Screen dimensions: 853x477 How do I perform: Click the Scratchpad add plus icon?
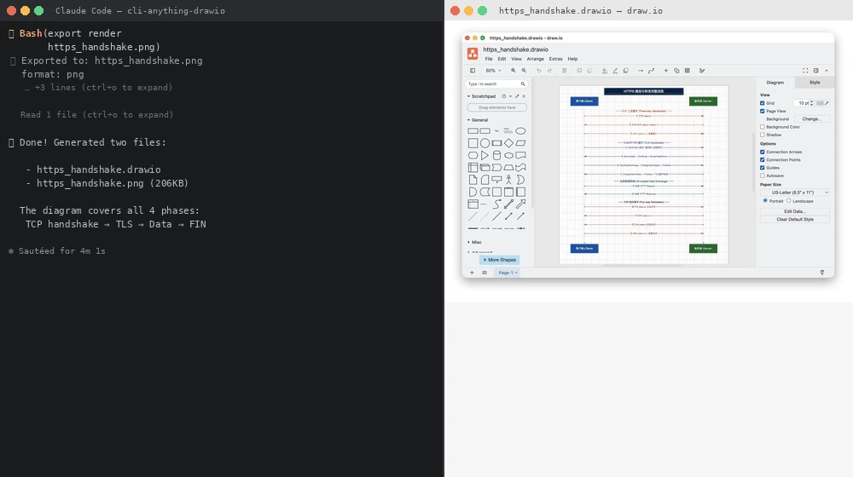pyautogui.click(x=510, y=96)
